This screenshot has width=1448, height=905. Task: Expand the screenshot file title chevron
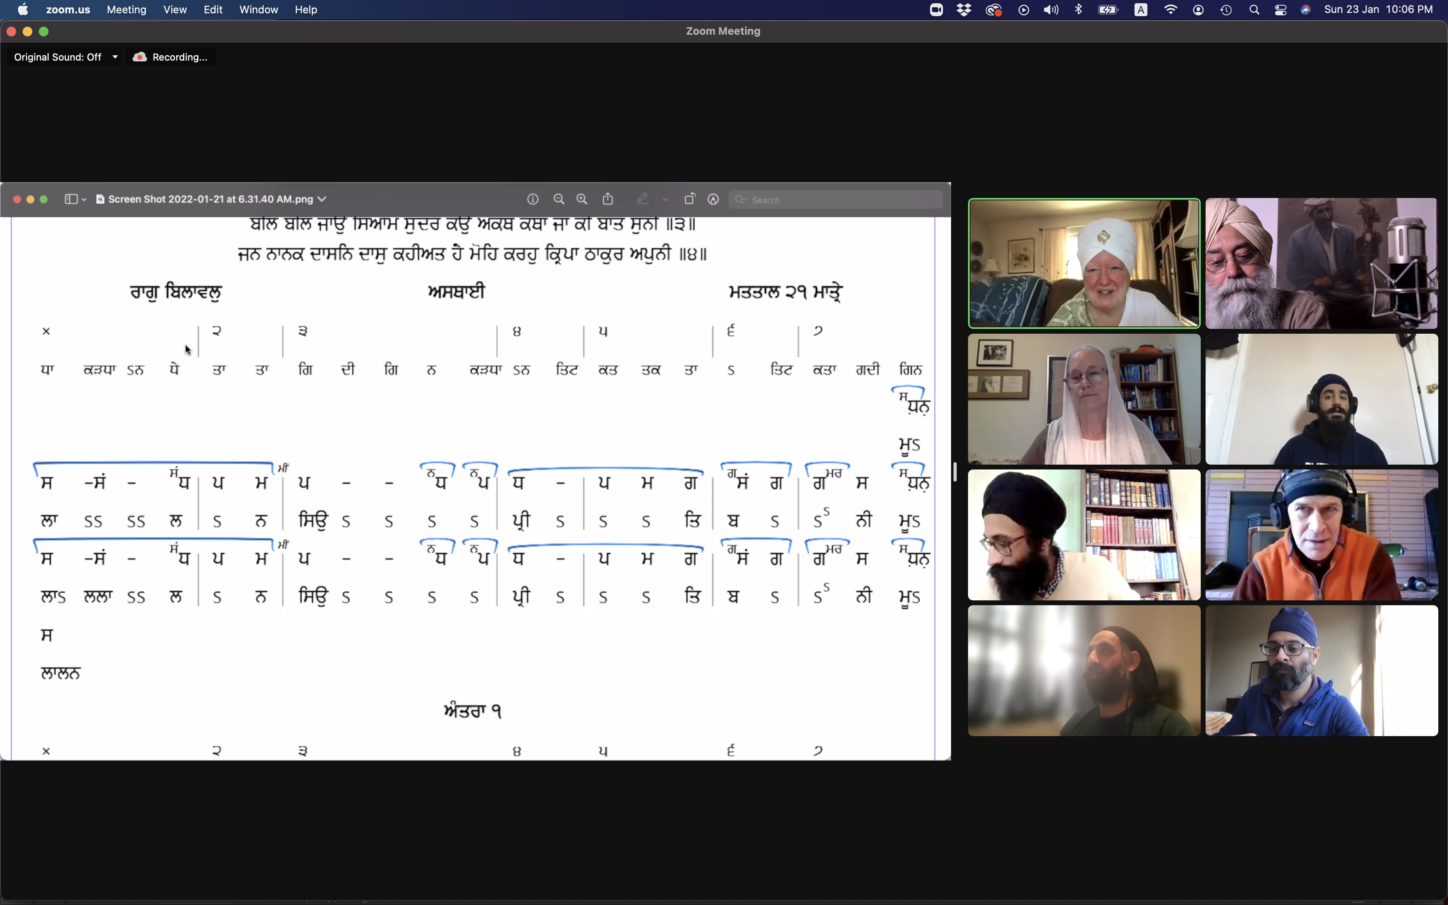tap(322, 199)
